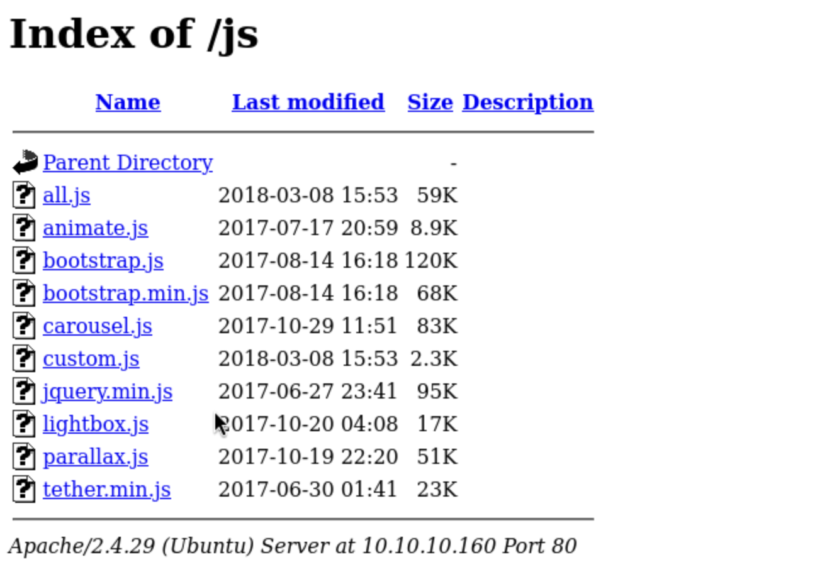Sort listing by Name column

[128, 102]
